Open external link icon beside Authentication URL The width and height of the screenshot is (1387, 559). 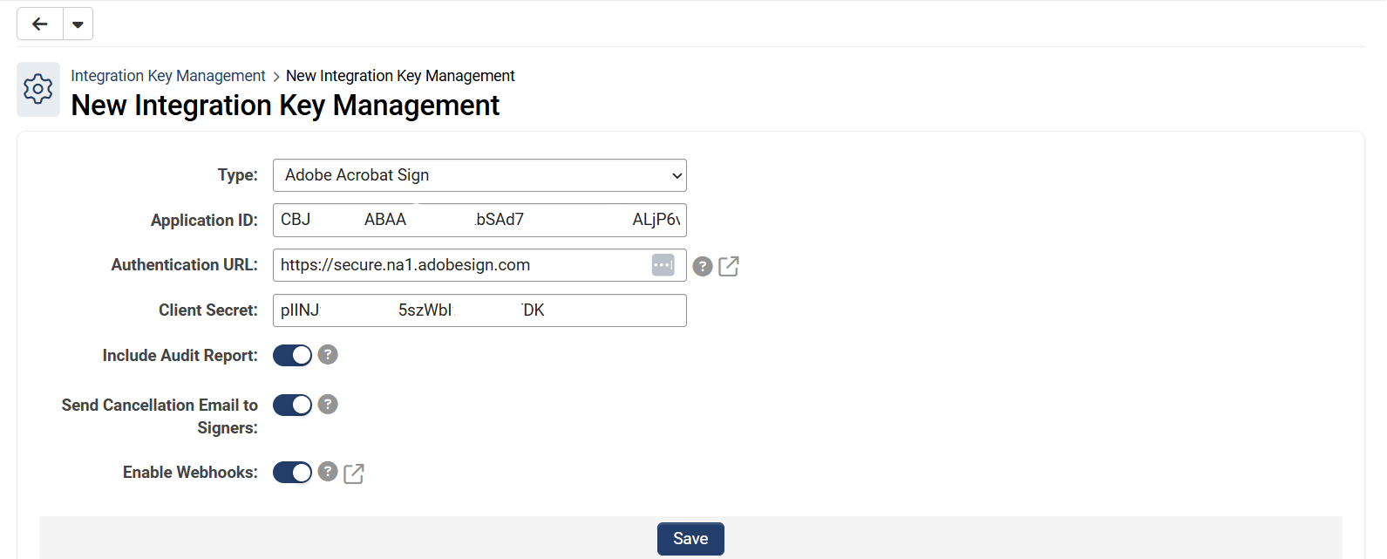tap(729, 266)
